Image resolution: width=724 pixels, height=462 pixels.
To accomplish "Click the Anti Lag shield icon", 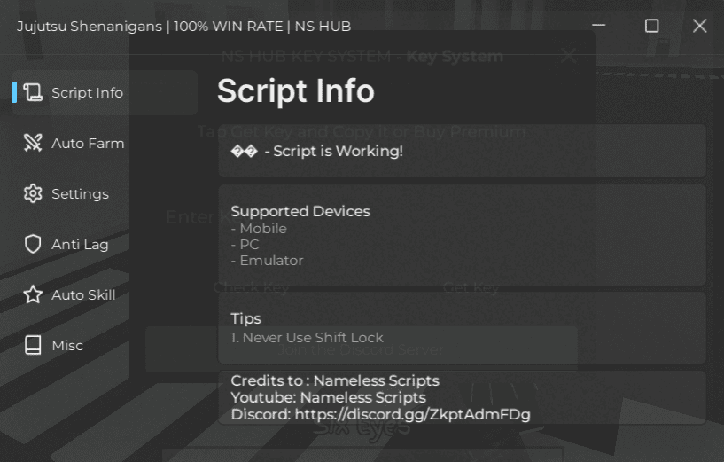I will click(x=33, y=244).
